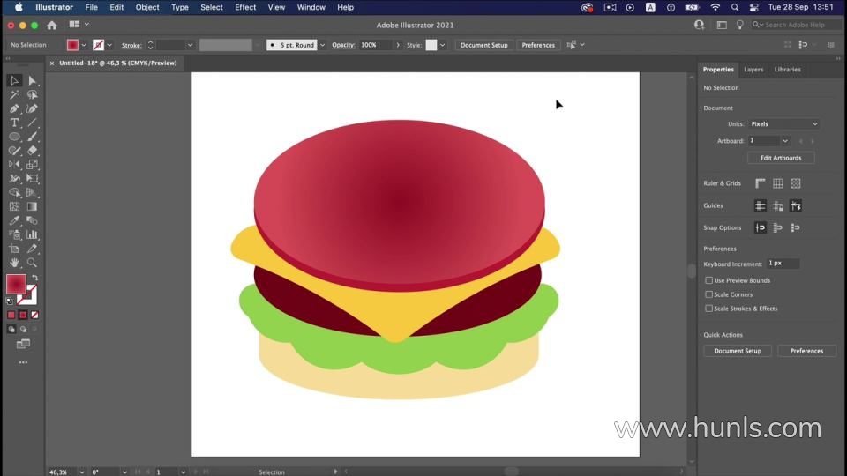This screenshot has height=476, width=847.
Task: Open the Object menu
Action: [x=147, y=8]
